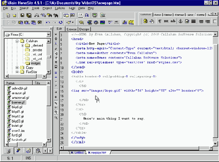Insert a paragraph tag with pilcrow icon

pyautogui.click(x=160, y=21)
